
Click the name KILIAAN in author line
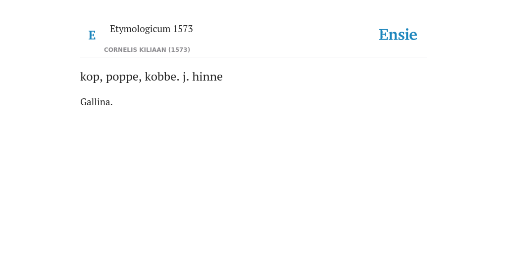[153, 50]
